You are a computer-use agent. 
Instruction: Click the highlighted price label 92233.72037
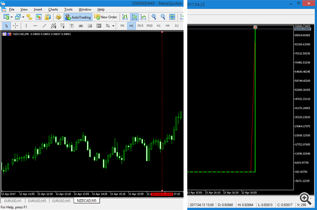click(303, 29)
